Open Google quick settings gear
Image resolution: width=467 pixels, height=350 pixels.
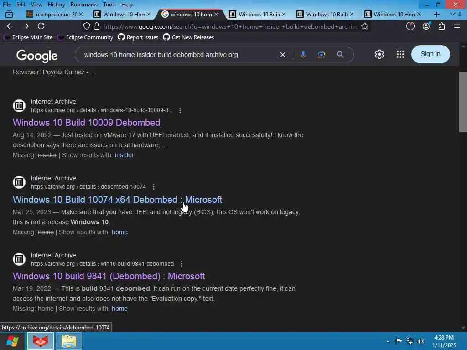pyautogui.click(x=379, y=55)
